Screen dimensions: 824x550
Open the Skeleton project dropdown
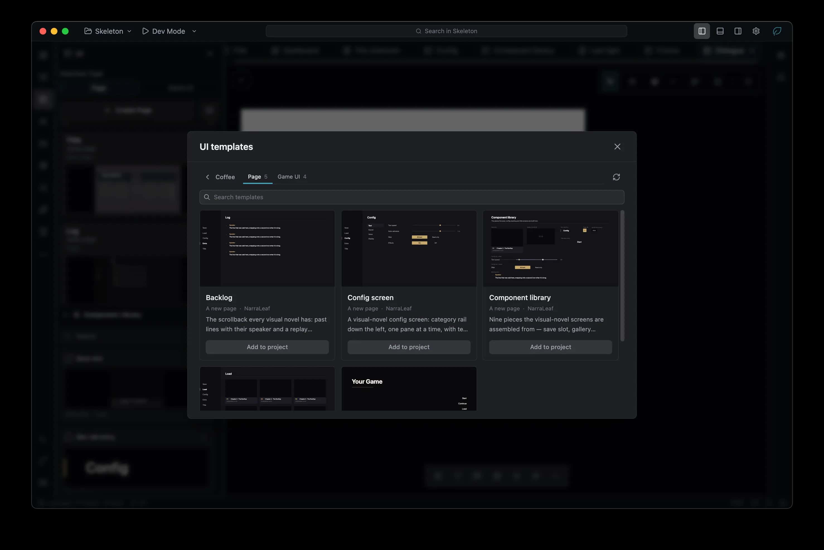click(x=108, y=31)
